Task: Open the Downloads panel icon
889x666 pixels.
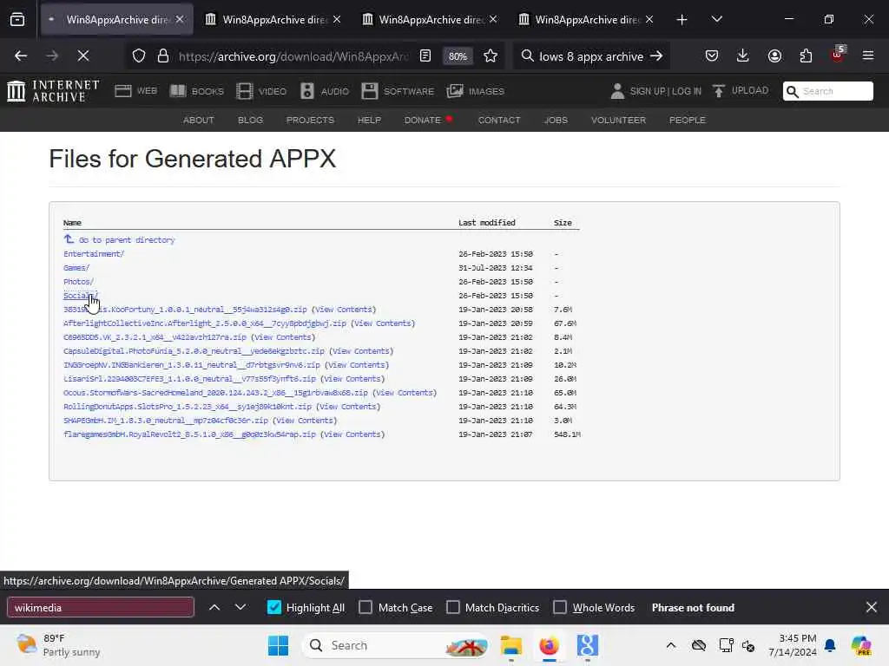Action: click(x=743, y=56)
